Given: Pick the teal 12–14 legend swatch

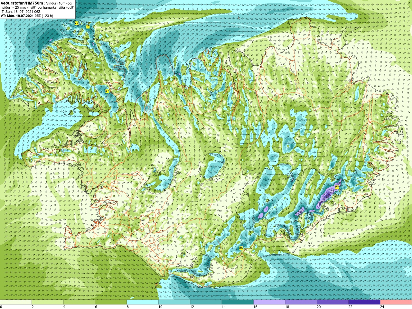Looking at the screenshot, I should click(206, 302).
